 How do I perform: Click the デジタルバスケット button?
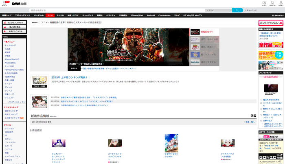(15, 23)
